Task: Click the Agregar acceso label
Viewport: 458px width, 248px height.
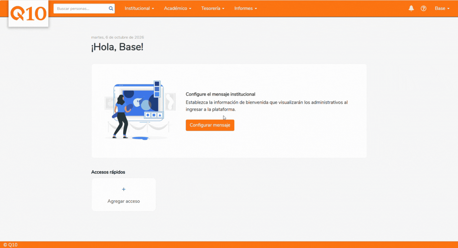Action: (x=124, y=201)
